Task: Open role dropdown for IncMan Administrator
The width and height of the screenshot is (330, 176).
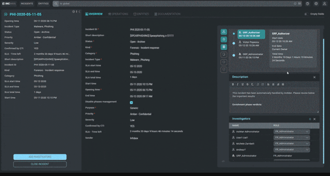Action: tap(292, 132)
